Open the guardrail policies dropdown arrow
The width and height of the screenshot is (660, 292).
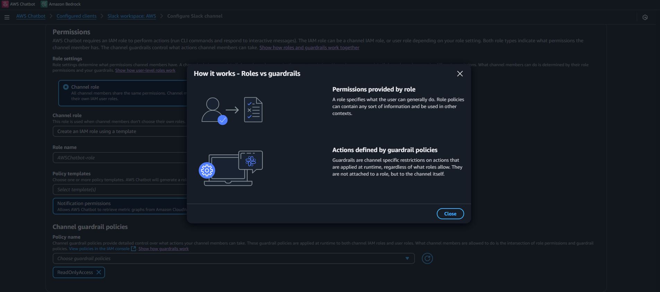407,258
